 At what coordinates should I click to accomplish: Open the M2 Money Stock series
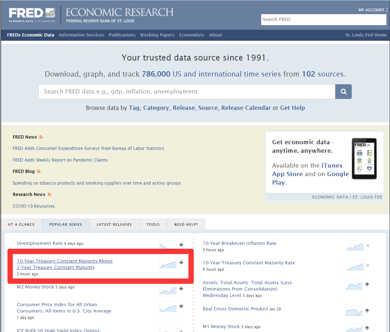click(35, 287)
